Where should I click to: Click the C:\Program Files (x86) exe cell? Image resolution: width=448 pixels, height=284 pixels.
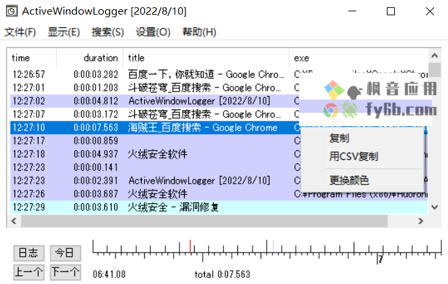pyautogui.click(x=360, y=194)
